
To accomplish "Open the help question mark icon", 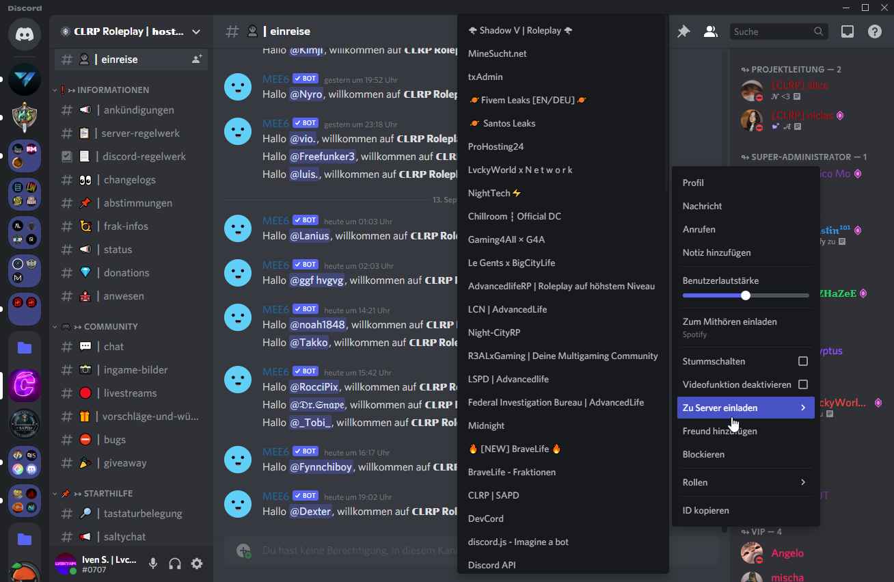I will (874, 31).
